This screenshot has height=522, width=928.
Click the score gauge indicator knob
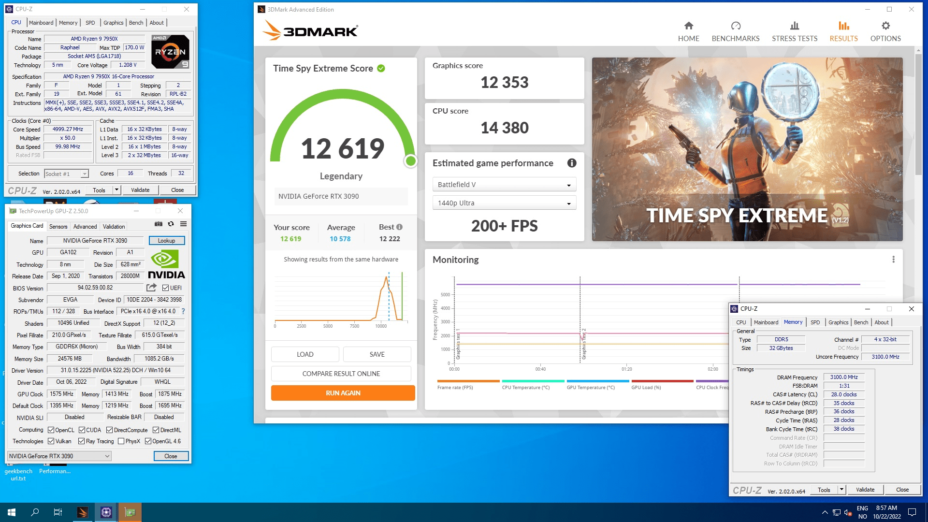pos(411,161)
